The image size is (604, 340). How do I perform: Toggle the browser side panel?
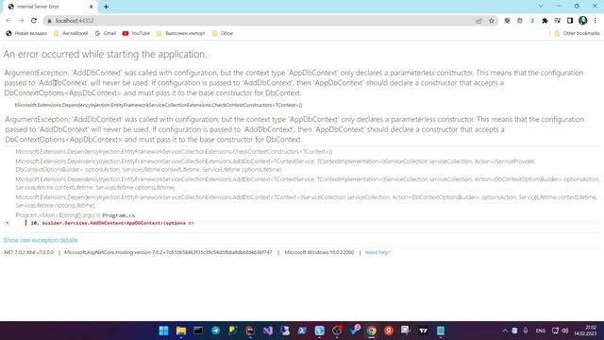[570, 21]
